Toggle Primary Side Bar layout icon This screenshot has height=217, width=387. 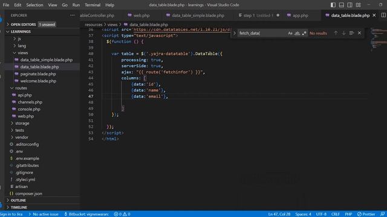coord(333,5)
